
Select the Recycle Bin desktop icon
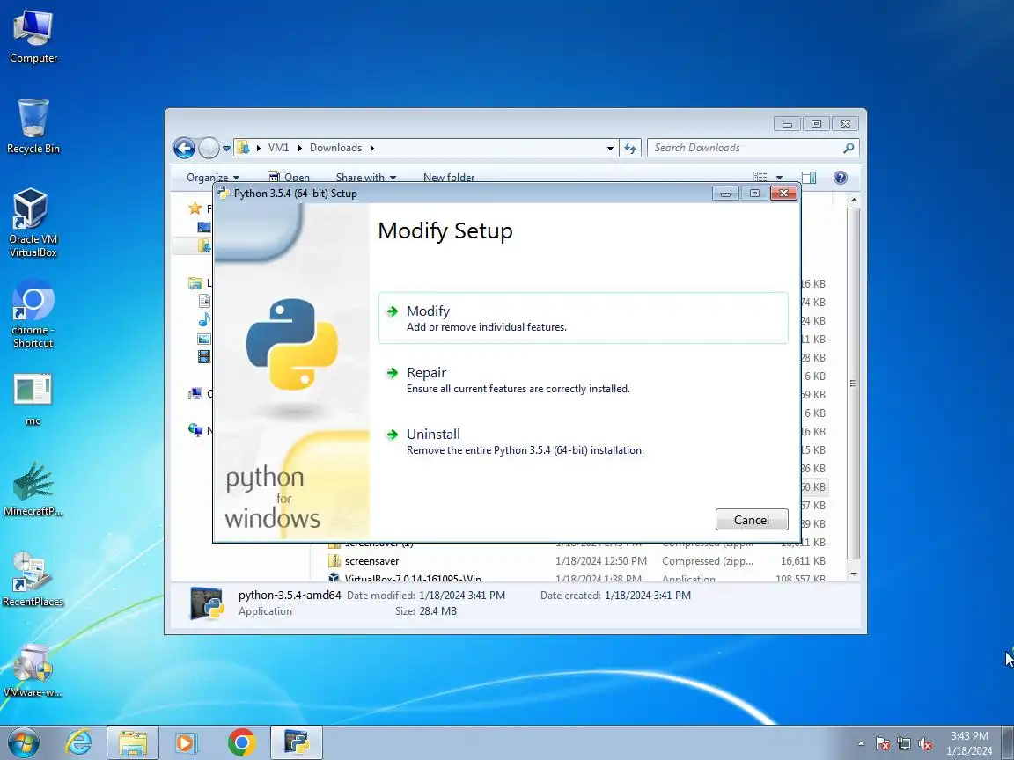coord(33,126)
